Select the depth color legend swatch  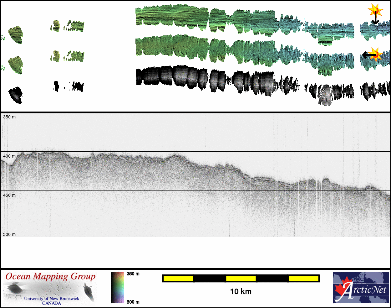click(x=117, y=288)
